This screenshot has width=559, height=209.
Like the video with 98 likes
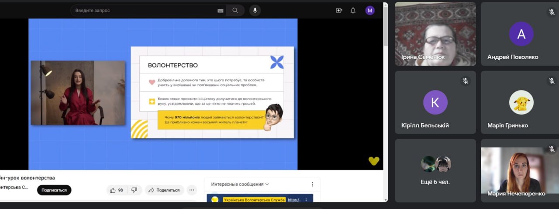click(117, 190)
